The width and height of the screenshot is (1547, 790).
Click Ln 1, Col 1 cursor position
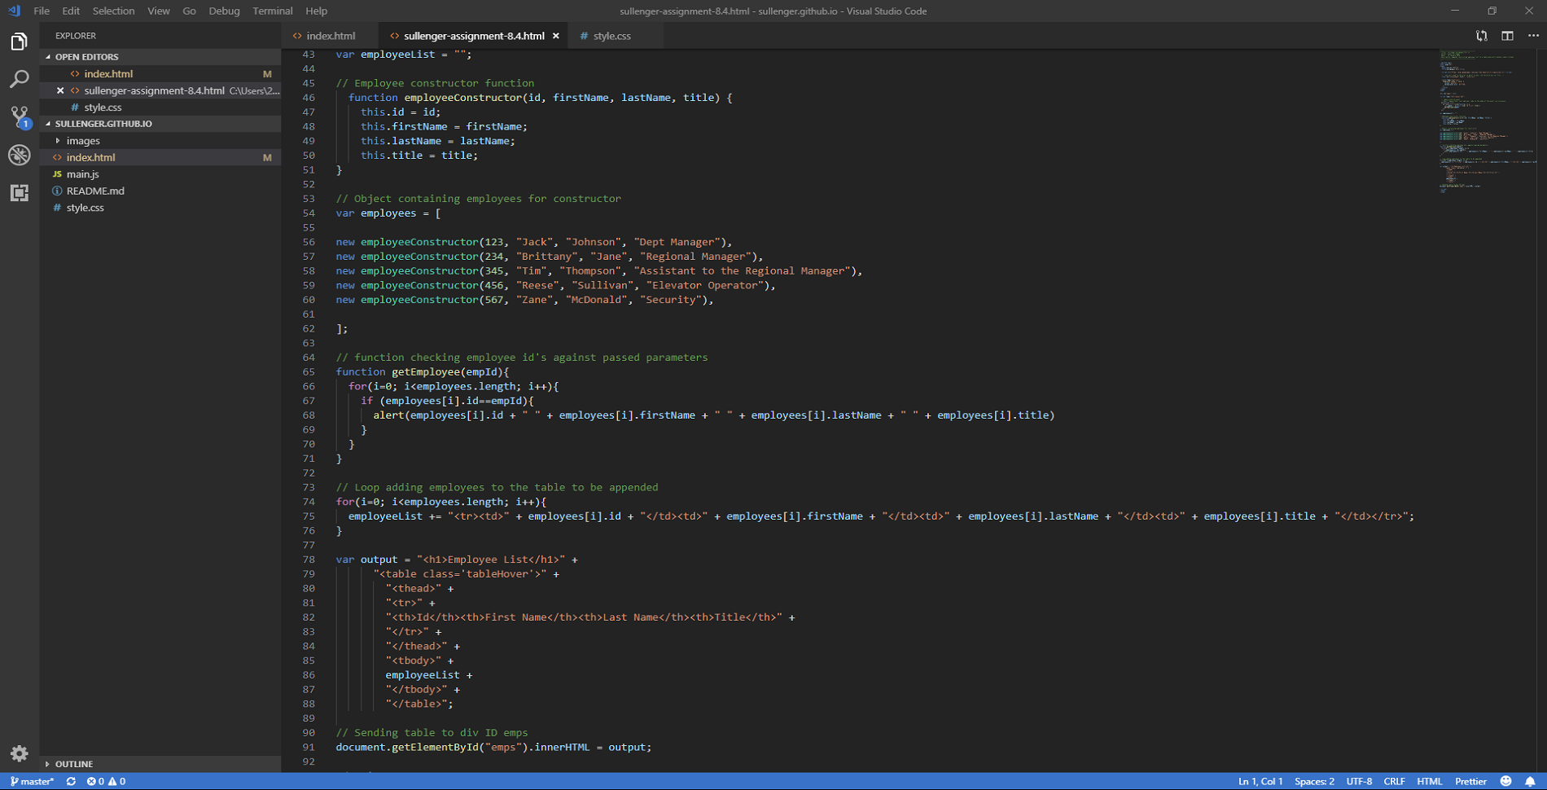click(x=1260, y=781)
